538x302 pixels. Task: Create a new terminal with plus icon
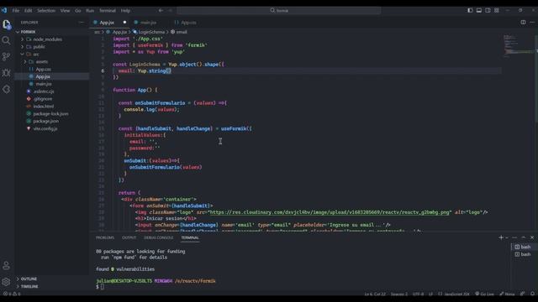(501, 237)
